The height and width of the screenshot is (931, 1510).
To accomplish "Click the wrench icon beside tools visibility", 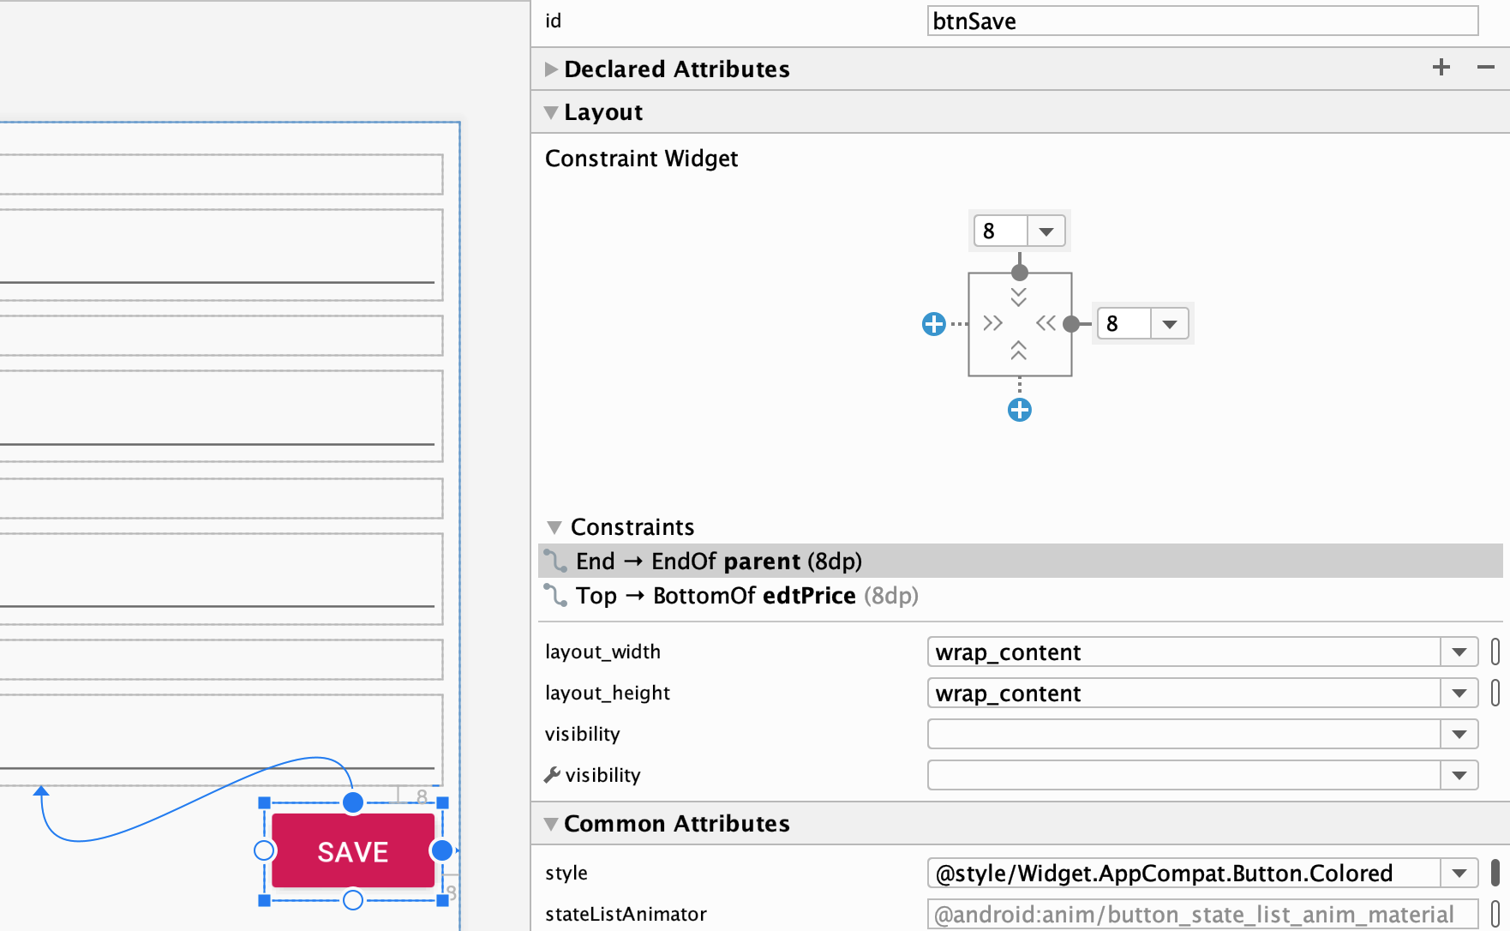I will point(553,775).
